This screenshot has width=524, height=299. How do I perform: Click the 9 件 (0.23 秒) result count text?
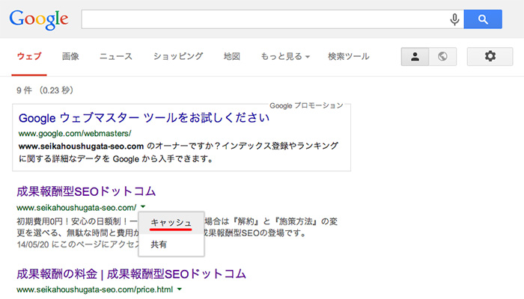click(x=45, y=90)
